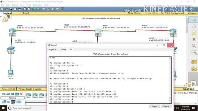Click the Logical workspace tab
The height and width of the screenshot is (111, 198).
tap(7, 13)
